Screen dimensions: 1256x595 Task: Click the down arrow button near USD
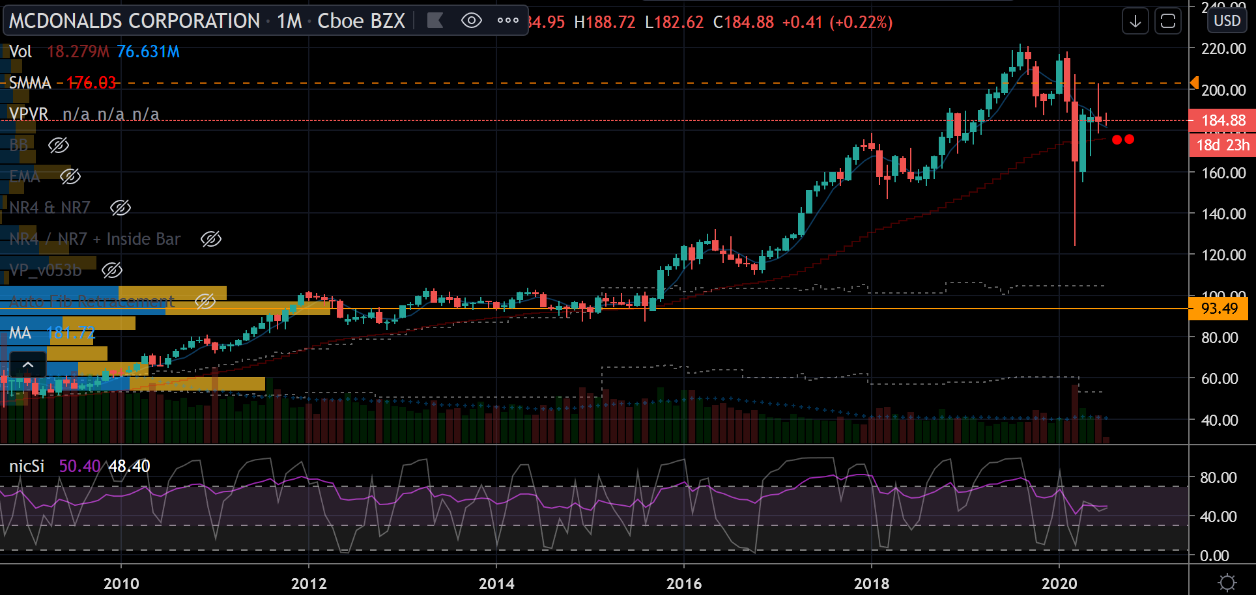pyautogui.click(x=1135, y=21)
